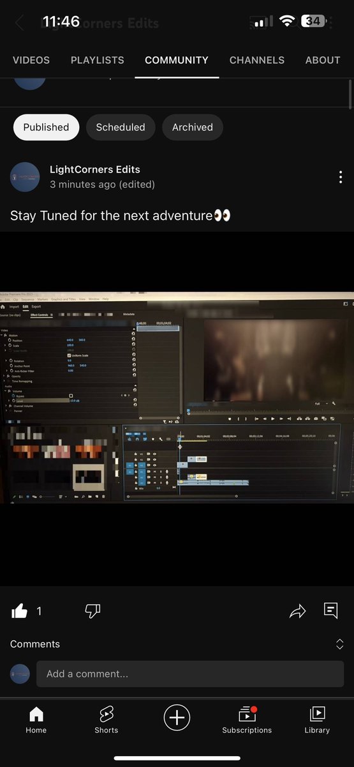354x767 pixels.
Task: Tap the '3 minutes ago (edited)' timestamp
Action: [102, 184]
